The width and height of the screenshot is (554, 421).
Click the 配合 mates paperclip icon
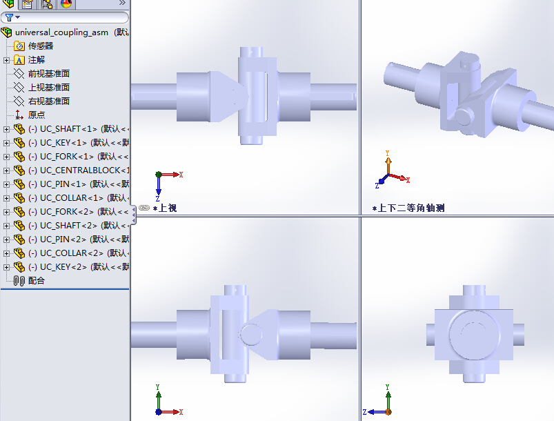[19, 281]
